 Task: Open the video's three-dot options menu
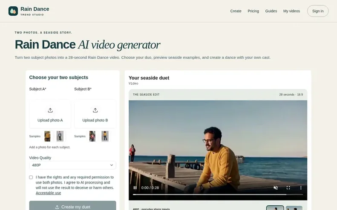(301, 188)
